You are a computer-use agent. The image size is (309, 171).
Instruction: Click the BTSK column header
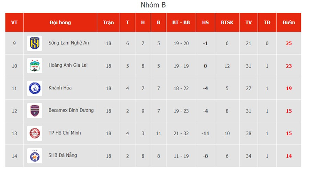pos(227,22)
